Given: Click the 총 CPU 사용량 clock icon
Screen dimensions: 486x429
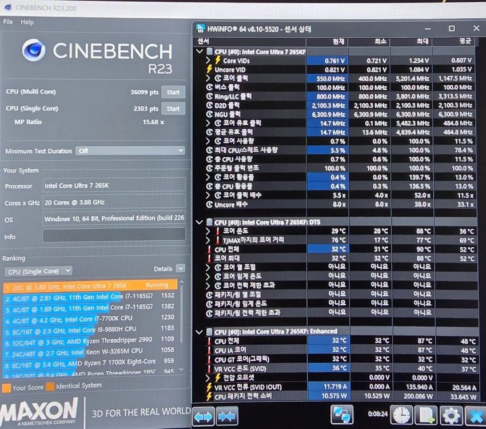Looking at the screenshot, I should click(x=209, y=160).
